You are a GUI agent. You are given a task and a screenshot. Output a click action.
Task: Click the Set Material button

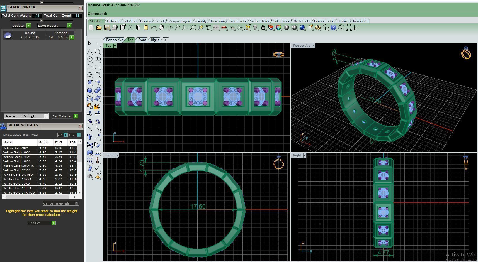[65, 116]
